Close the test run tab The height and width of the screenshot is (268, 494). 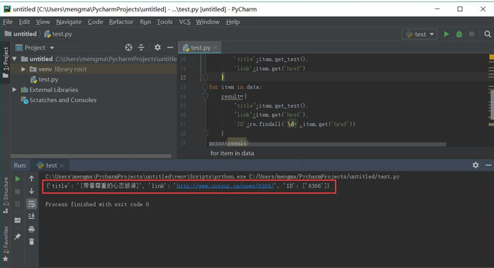[x=62, y=165]
